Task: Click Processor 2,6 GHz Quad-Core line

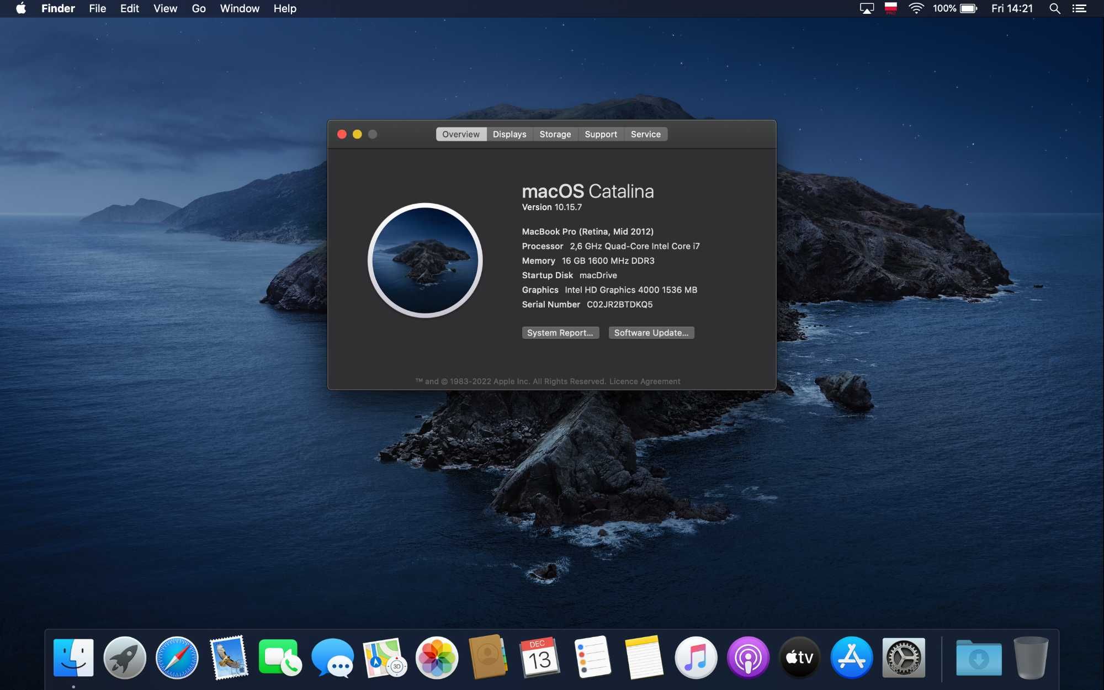Action: tap(611, 246)
